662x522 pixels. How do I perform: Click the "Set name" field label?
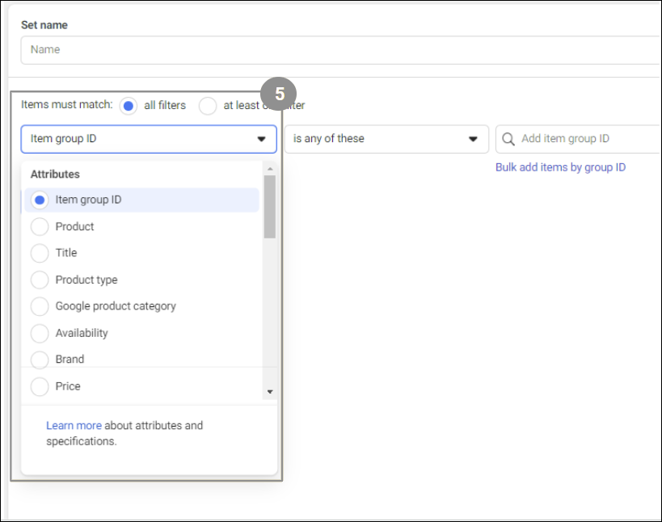44,25
